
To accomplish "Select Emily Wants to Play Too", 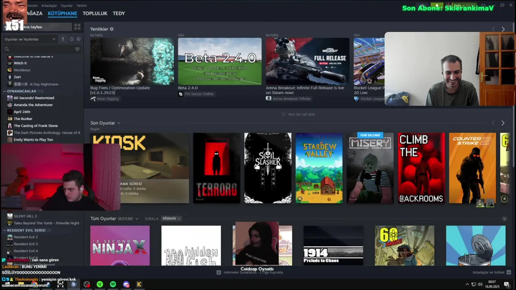I will pyautogui.click(x=33, y=140).
